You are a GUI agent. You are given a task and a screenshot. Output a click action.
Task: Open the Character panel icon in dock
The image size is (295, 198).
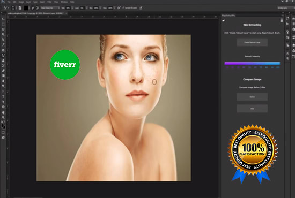pos(287,53)
